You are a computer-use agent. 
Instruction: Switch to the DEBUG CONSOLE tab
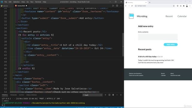point(31,95)
